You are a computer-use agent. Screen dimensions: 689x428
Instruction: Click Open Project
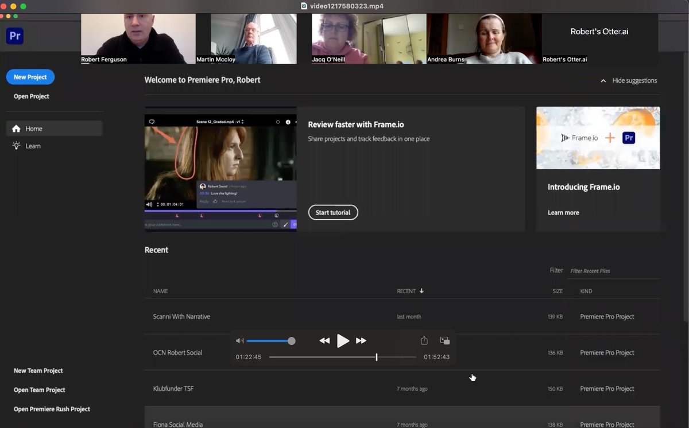click(32, 96)
